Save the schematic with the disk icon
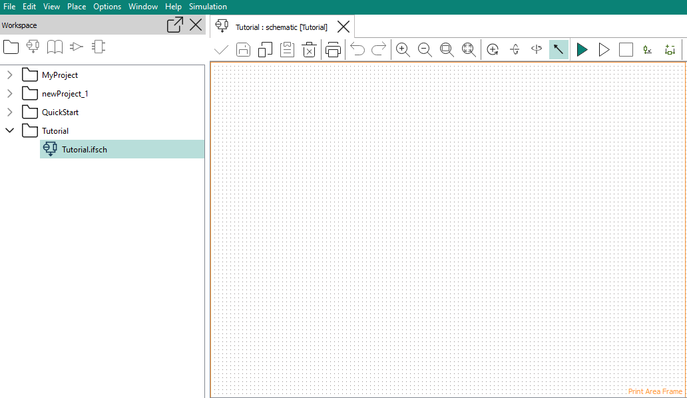Screen dimensions: 687x398 [x=243, y=49]
